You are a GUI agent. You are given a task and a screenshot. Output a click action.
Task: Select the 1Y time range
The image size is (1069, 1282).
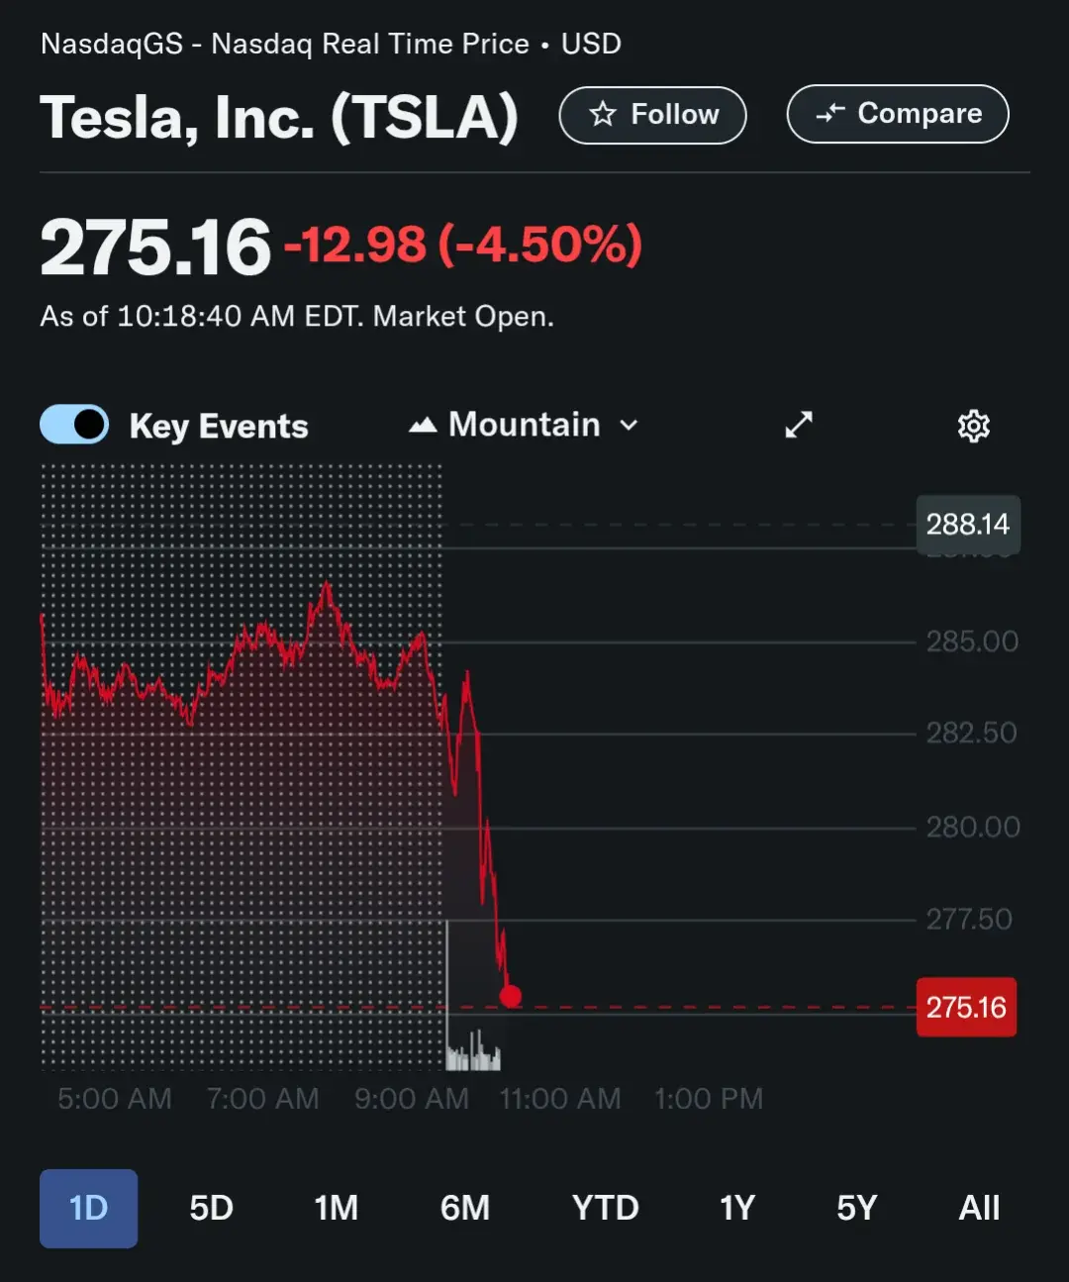tap(737, 1208)
